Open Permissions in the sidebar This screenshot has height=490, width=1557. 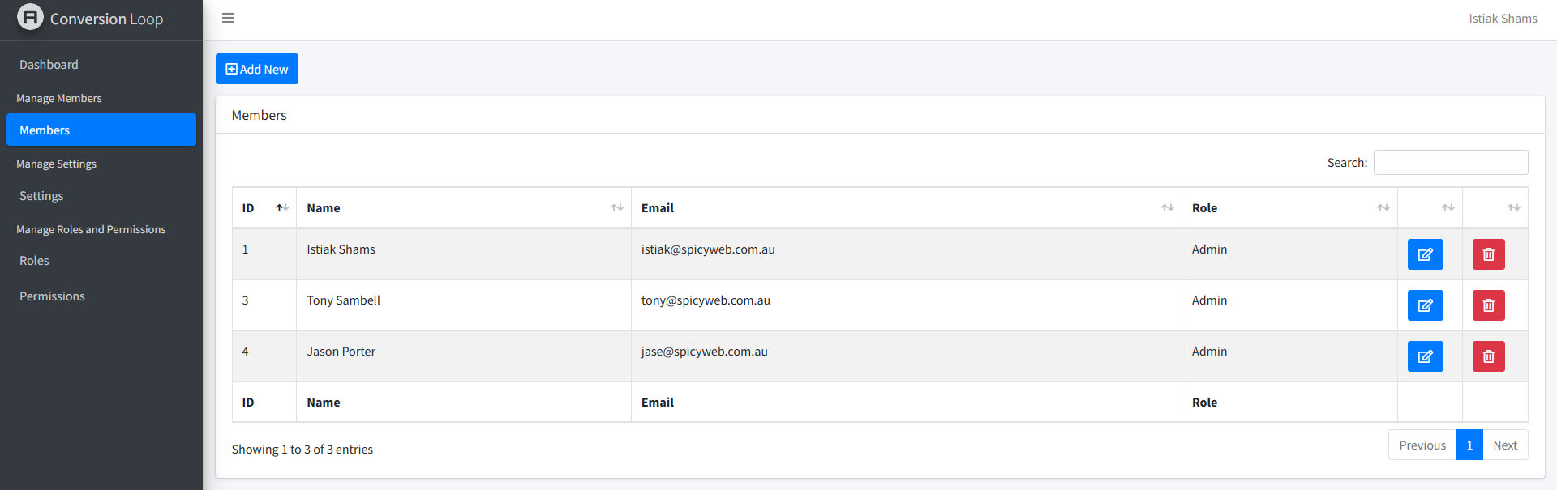(52, 296)
